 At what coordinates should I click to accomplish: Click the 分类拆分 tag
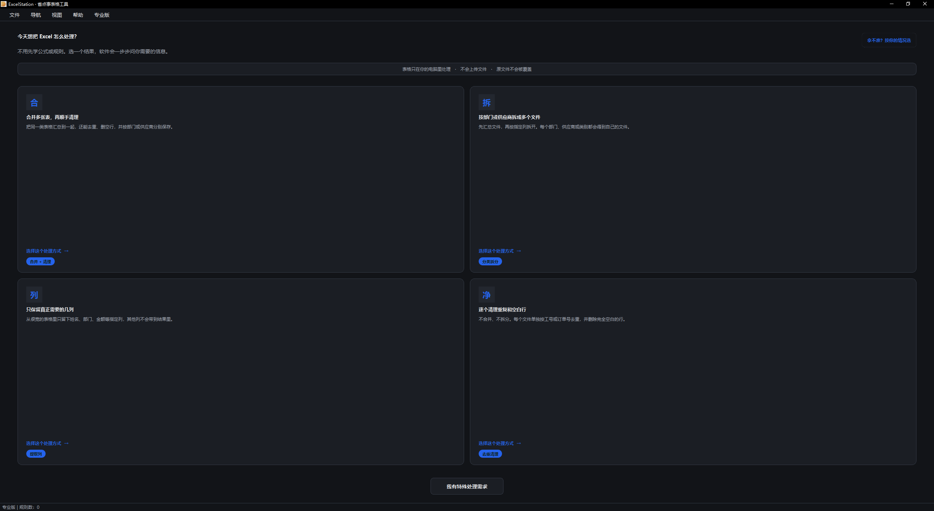click(490, 262)
